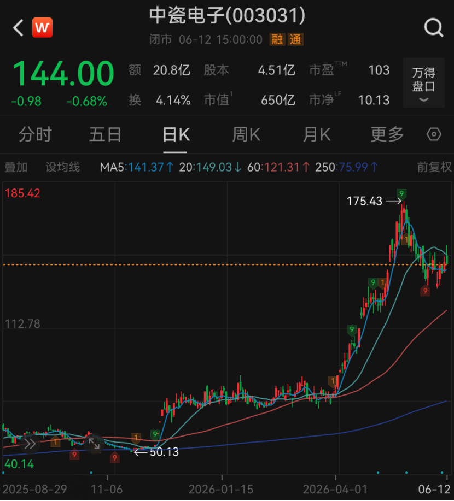The image size is (454, 501).
Task: Open search with the magnifier icon
Action: (x=434, y=28)
